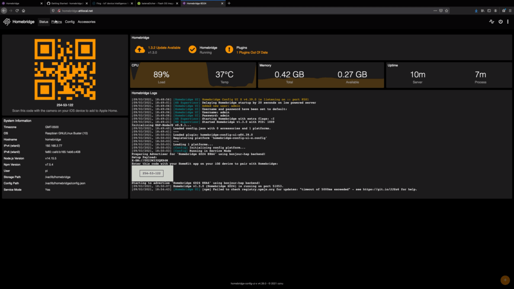
Task: Switch to the balenaEtcher browser tab
Action: click(x=158, y=4)
